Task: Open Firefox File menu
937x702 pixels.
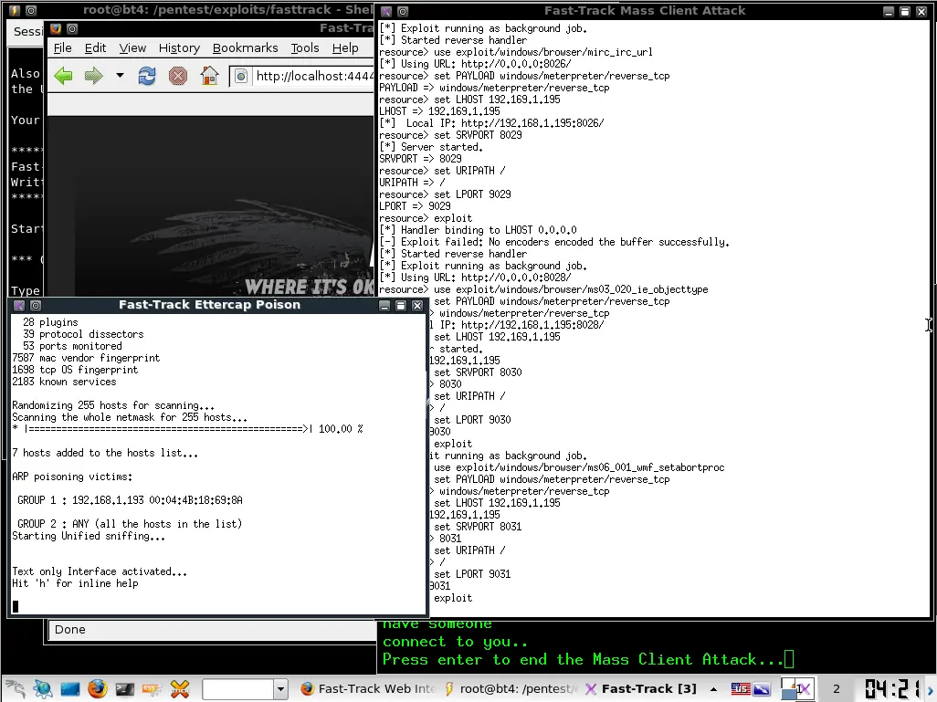Action: pos(62,47)
